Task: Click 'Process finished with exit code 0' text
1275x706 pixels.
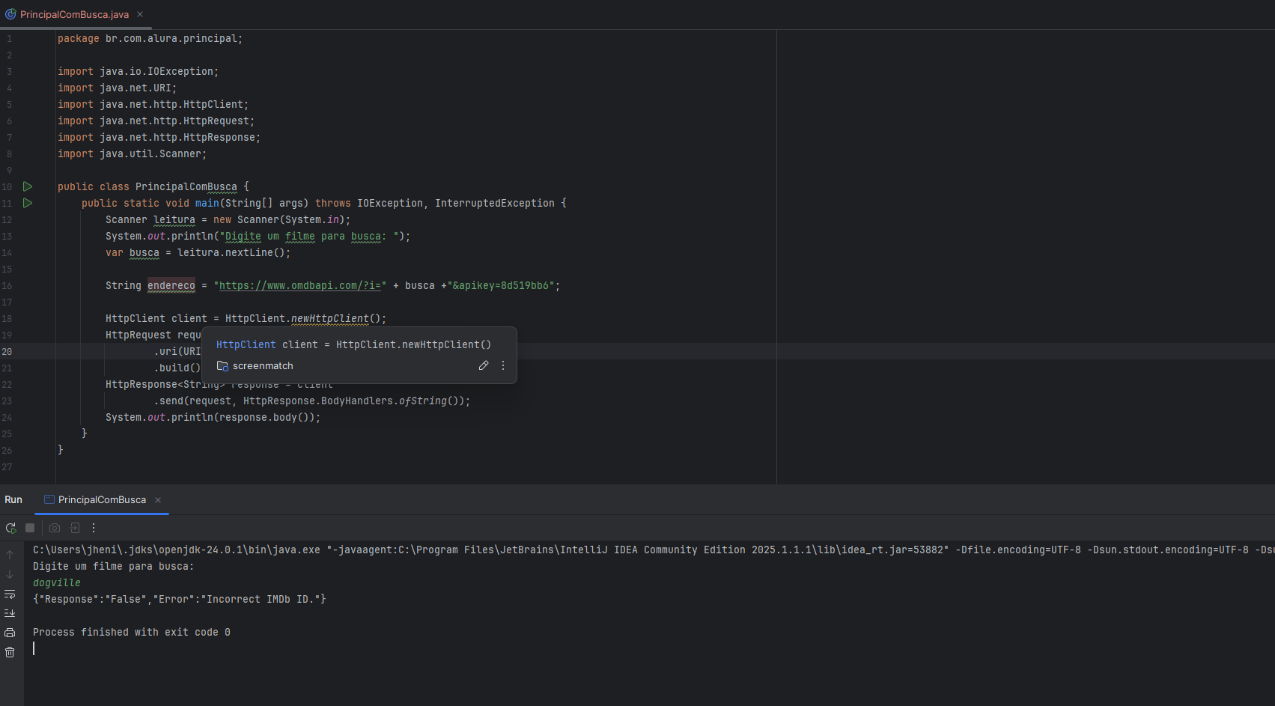Action: (x=132, y=632)
